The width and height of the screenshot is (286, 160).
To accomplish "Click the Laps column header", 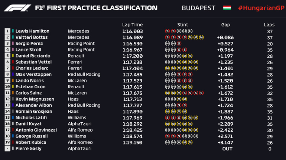I will coord(269,25).
